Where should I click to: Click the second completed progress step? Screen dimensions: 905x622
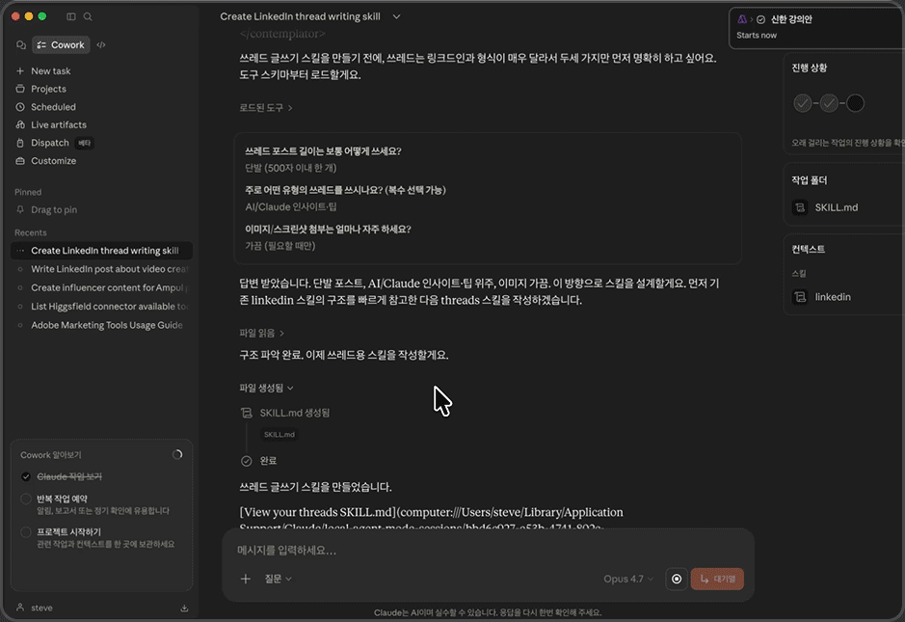829,103
